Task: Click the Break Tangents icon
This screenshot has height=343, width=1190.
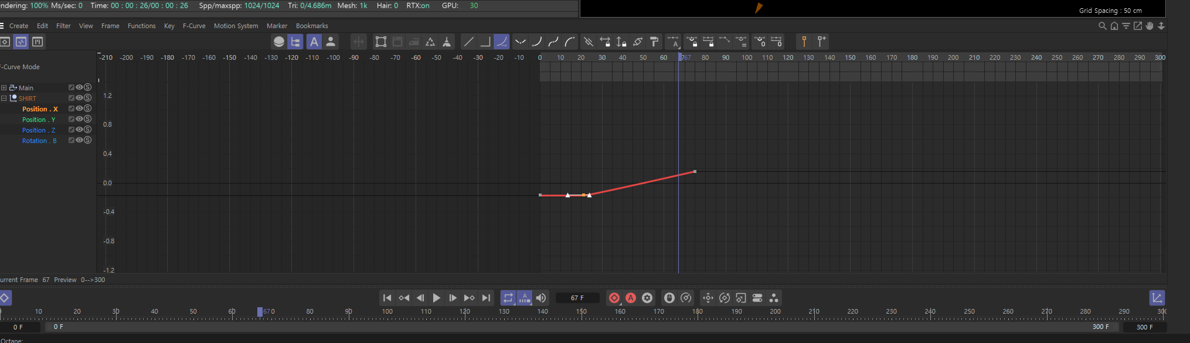Action: (588, 42)
